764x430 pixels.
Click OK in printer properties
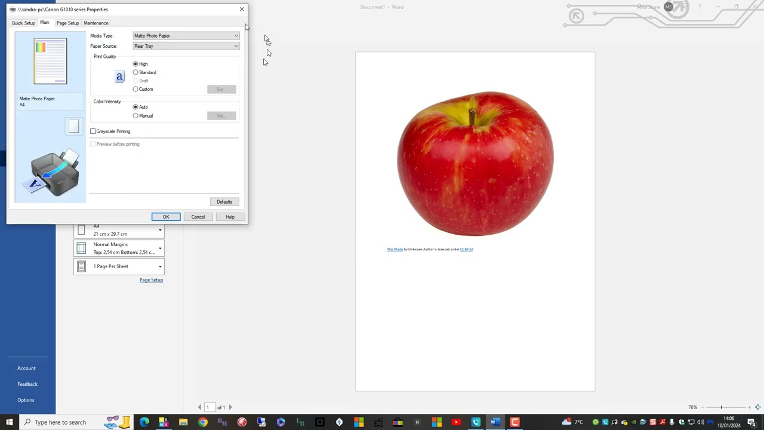click(166, 217)
